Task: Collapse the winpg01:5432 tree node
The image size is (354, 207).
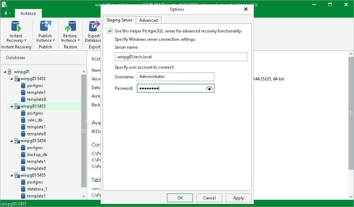Action: point(11,79)
